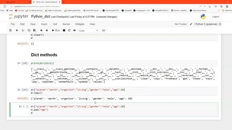Image resolution: width=232 pixels, height=130 pixels.
Task: Paste cells below using the paste icon
Action: coord(35,30)
